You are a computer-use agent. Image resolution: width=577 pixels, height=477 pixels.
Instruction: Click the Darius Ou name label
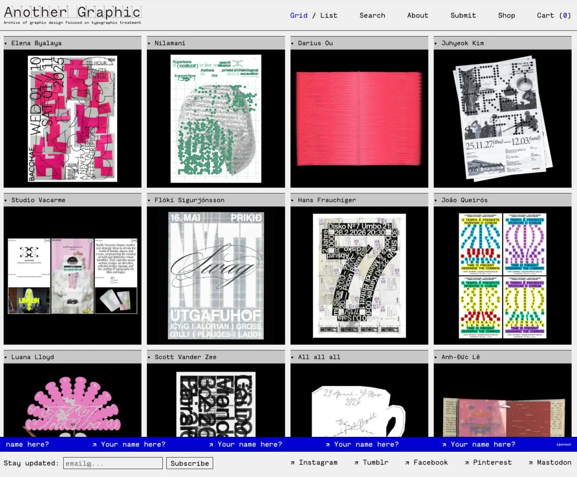tap(316, 43)
